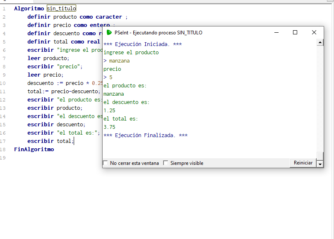The image size is (334, 239).
Task: Click the "leer precio;" code line
Action: [46, 75]
